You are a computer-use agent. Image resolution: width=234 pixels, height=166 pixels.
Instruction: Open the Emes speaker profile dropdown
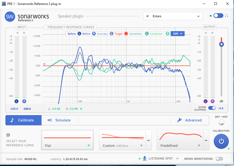pos(173,16)
